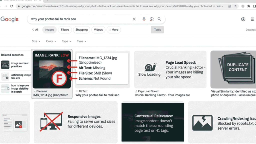The image size is (256, 144).
Task: Bookmark this page with star icon
Action: [x=235, y=6]
